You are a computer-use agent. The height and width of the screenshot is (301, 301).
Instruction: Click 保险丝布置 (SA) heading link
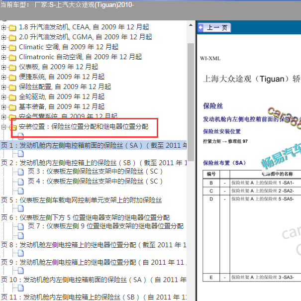(x=224, y=163)
